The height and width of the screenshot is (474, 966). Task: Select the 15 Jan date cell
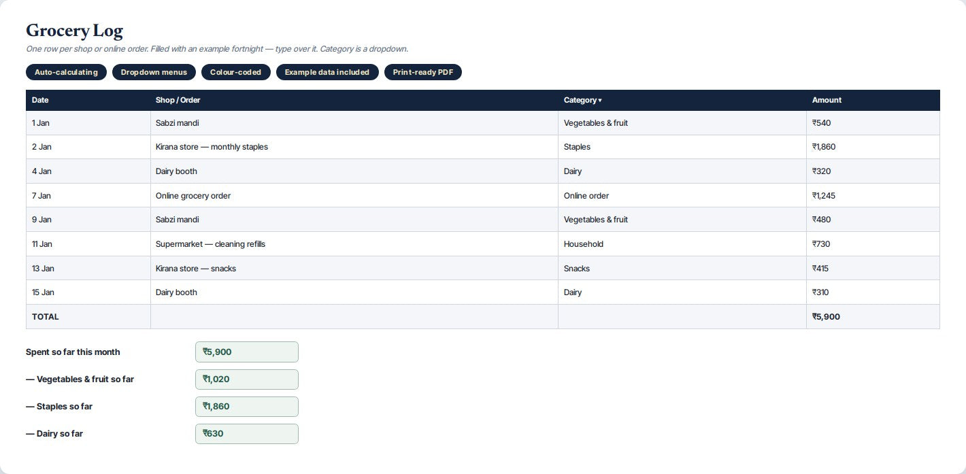(x=88, y=292)
